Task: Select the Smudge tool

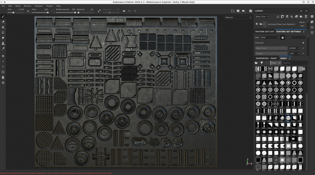Action: point(3,38)
